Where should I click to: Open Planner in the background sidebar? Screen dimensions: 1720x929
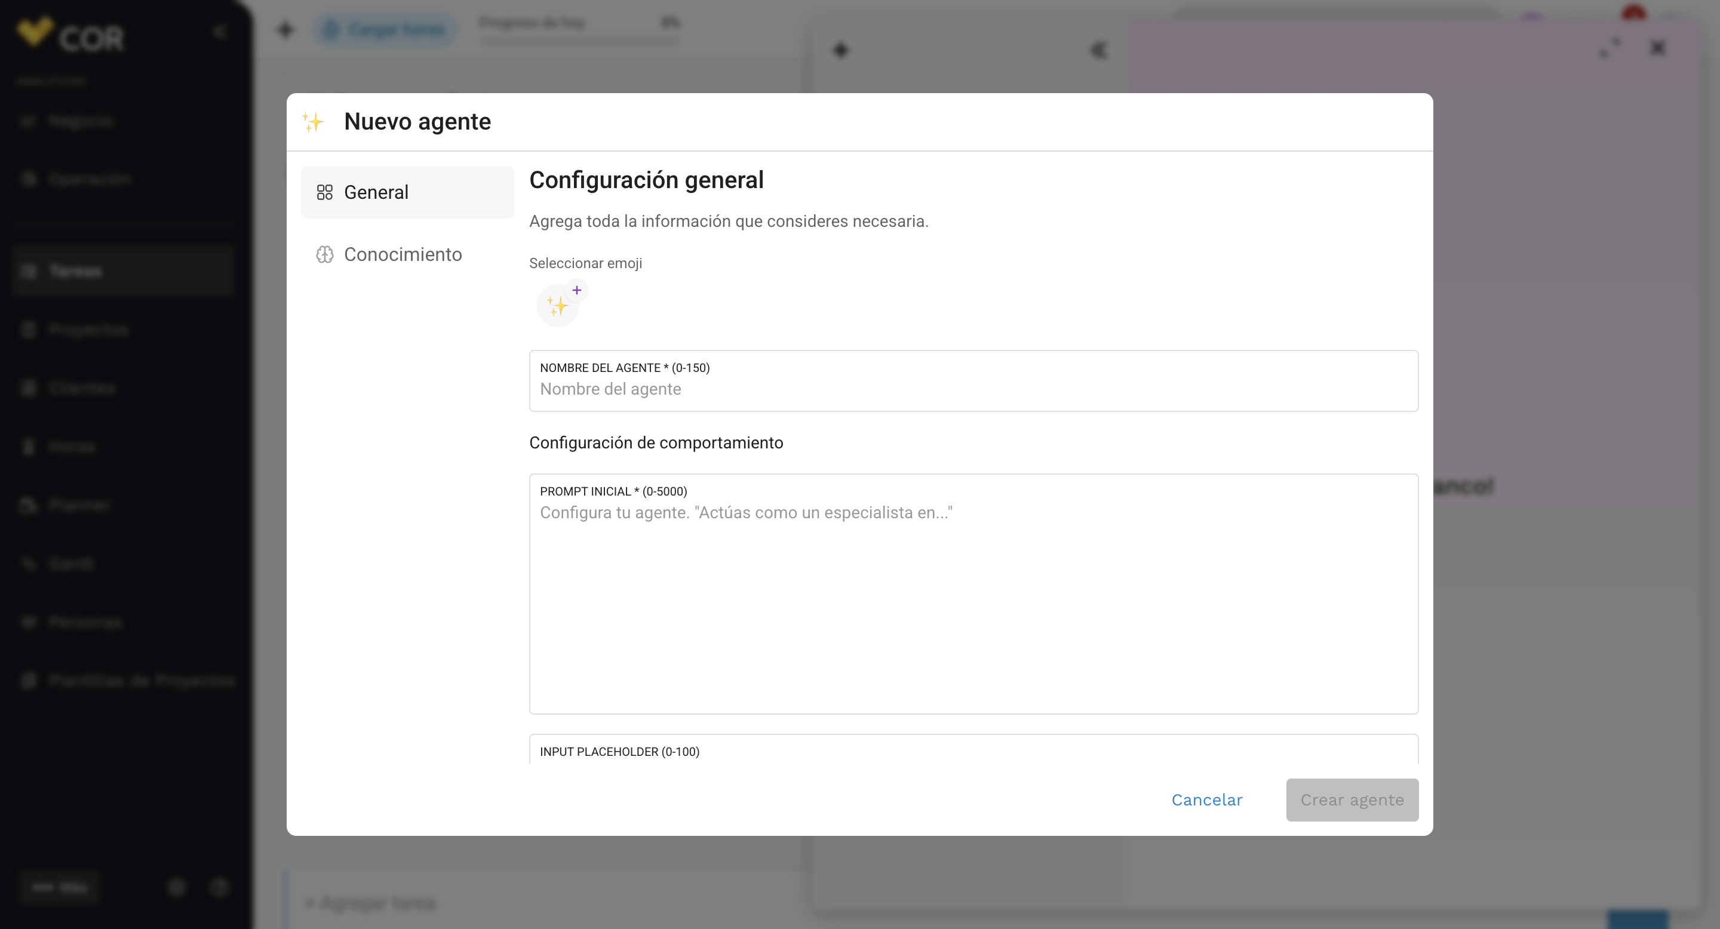click(x=124, y=505)
